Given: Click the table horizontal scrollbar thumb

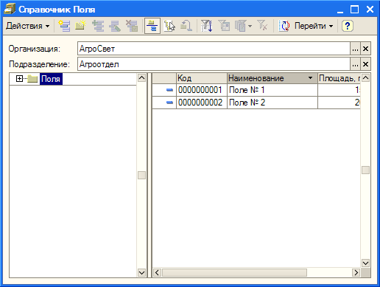Looking at the screenshot, I should tap(234, 272).
